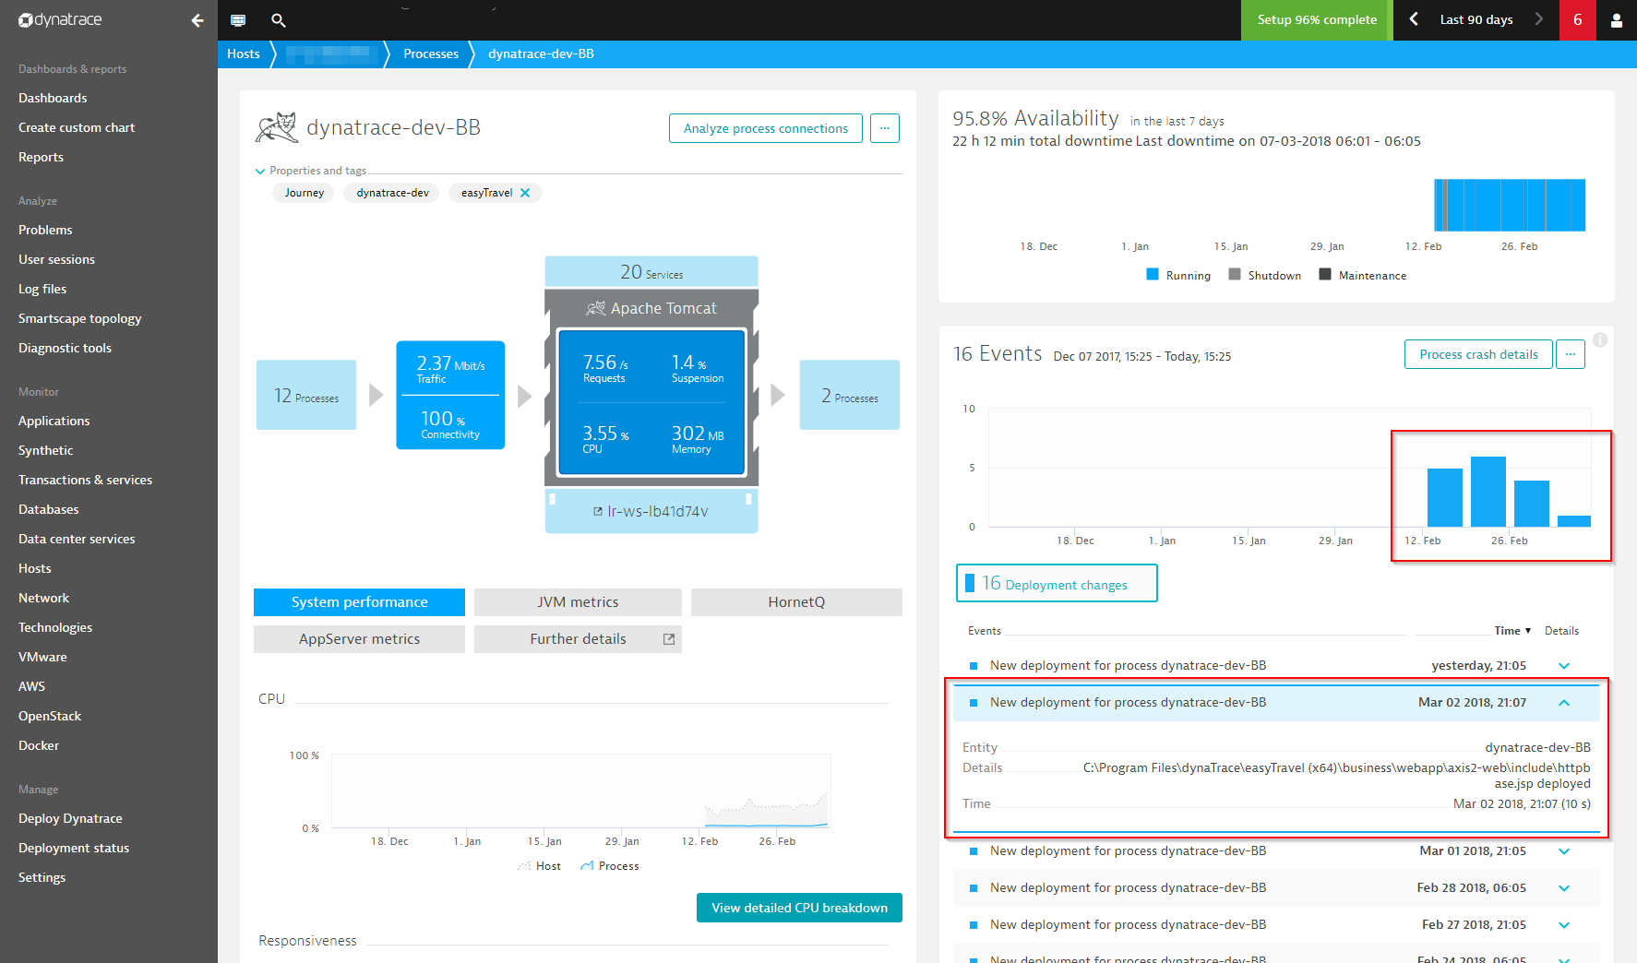Open Smartscape topology in sidebar
Image resolution: width=1637 pixels, height=963 pixels.
[79, 318]
